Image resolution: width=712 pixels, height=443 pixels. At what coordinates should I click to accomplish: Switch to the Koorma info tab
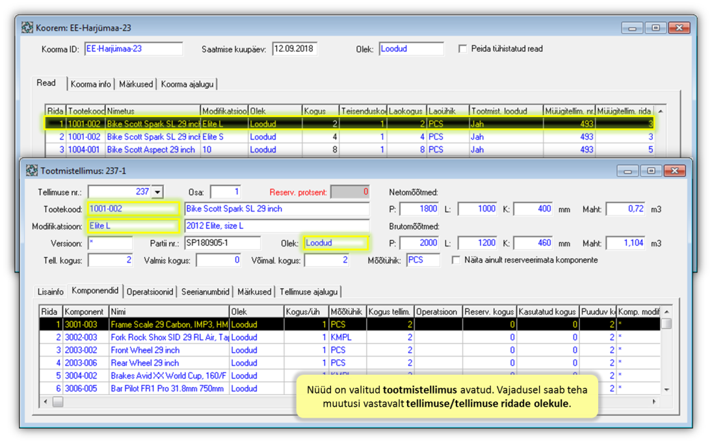coord(91,84)
